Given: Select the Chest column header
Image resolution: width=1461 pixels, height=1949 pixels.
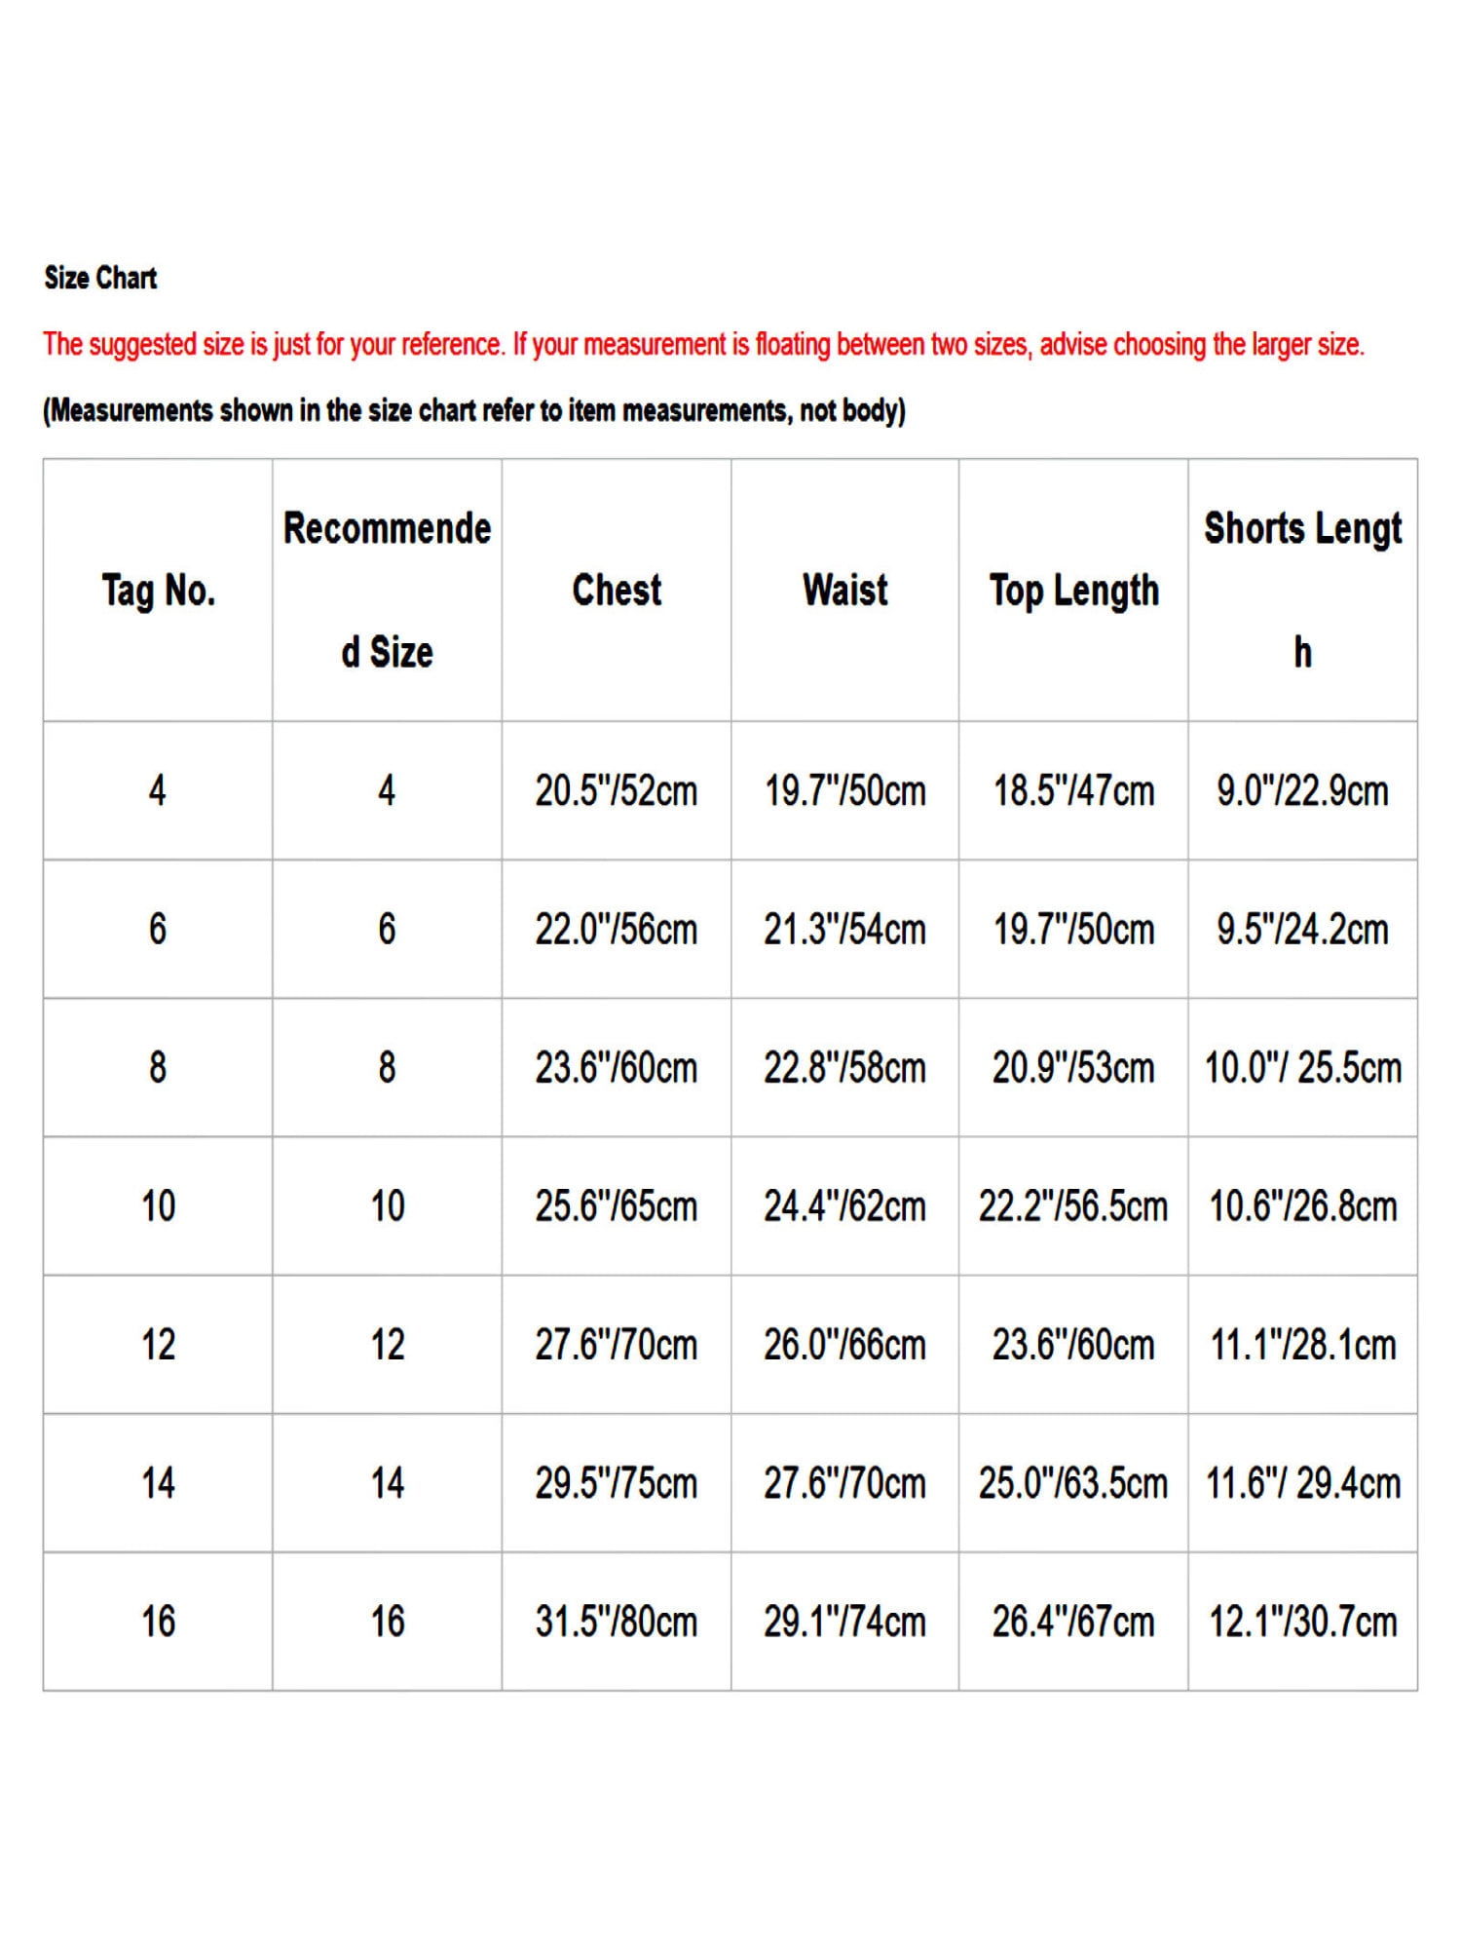Looking at the screenshot, I should coord(617,591).
